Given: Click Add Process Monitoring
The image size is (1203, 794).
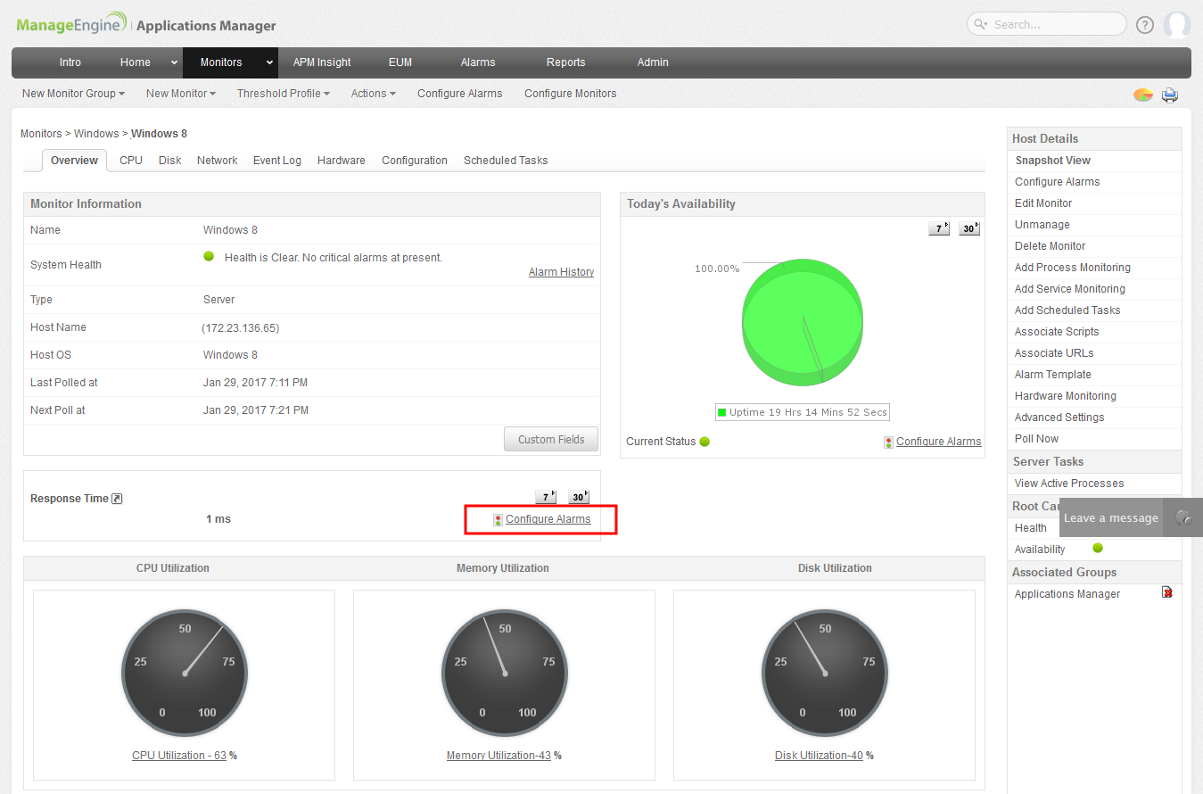Looking at the screenshot, I should (1073, 268).
